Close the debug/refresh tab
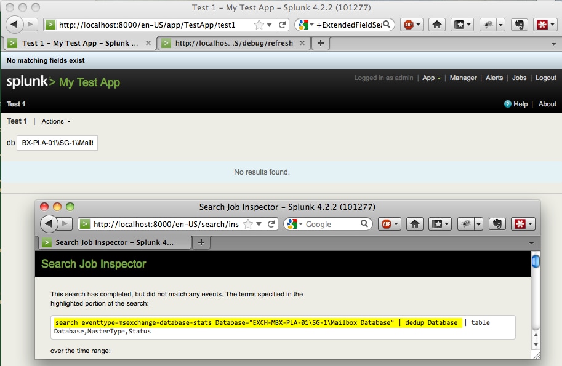 (x=302, y=43)
